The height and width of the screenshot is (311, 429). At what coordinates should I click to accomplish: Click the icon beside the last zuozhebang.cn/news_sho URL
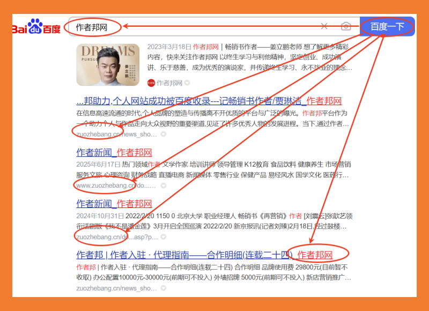[x=163, y=288]
